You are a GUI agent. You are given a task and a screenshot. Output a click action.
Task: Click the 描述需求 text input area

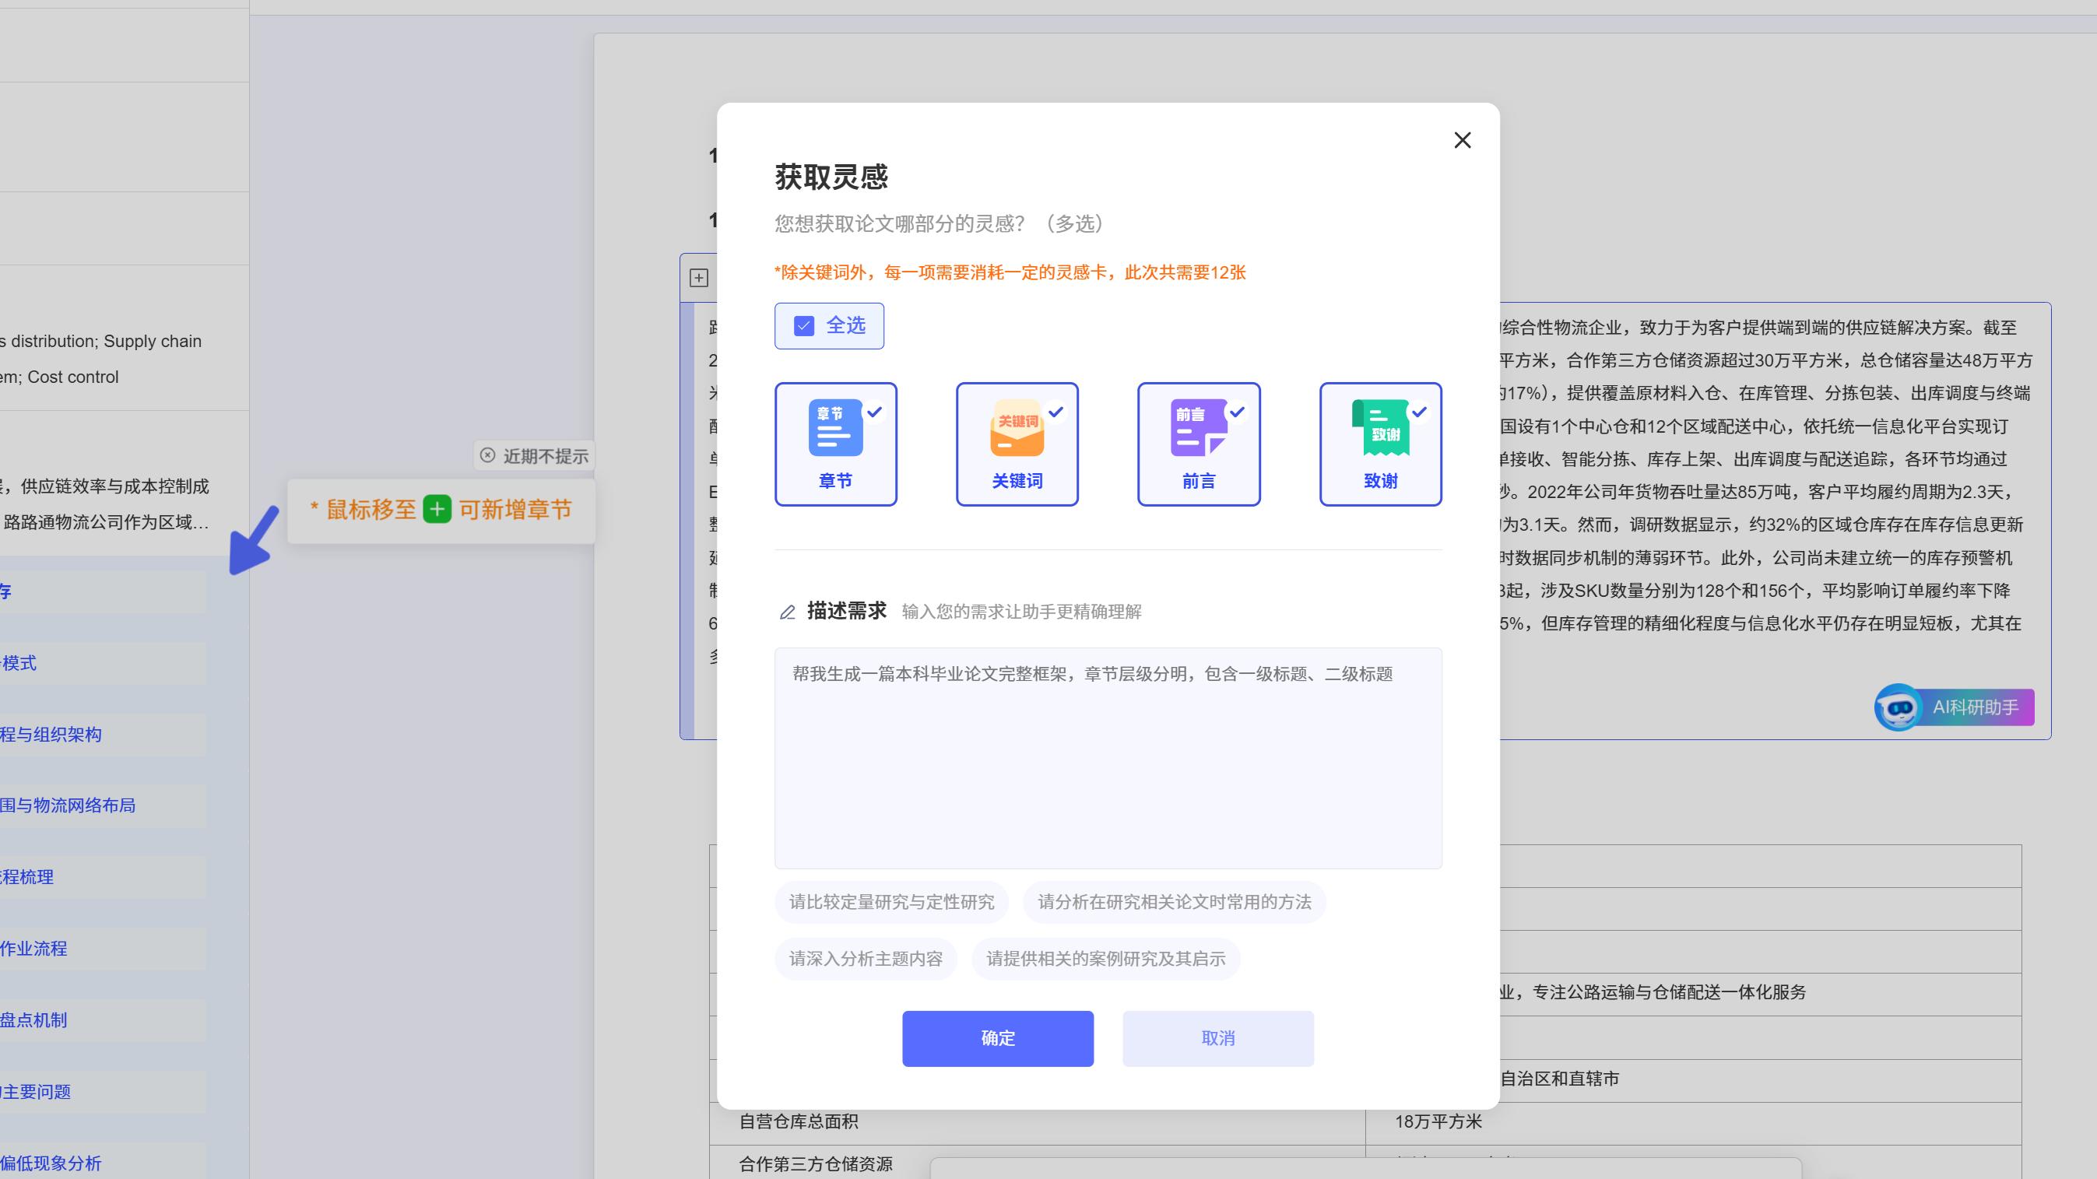tap(1106, 756)
